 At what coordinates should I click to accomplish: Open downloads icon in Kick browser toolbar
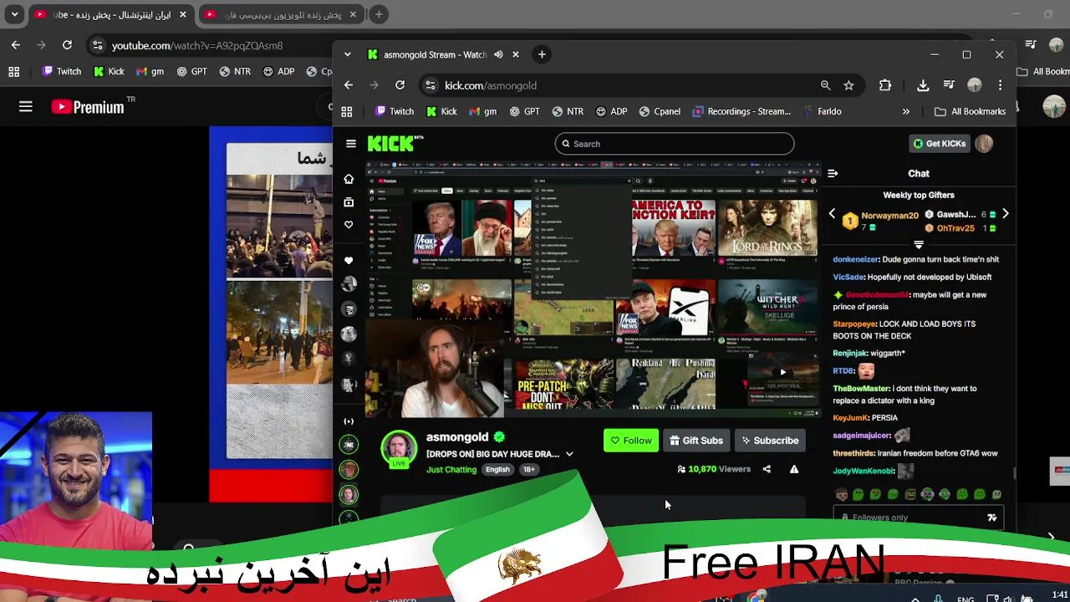point(923,85)
